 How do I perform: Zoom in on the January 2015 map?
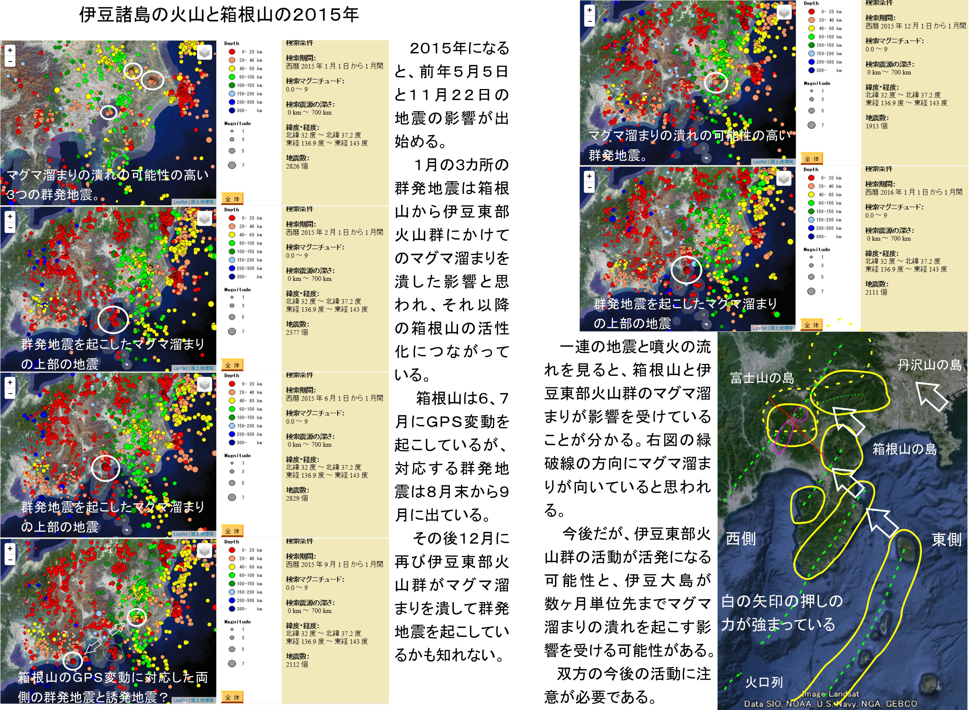point(10,50)
